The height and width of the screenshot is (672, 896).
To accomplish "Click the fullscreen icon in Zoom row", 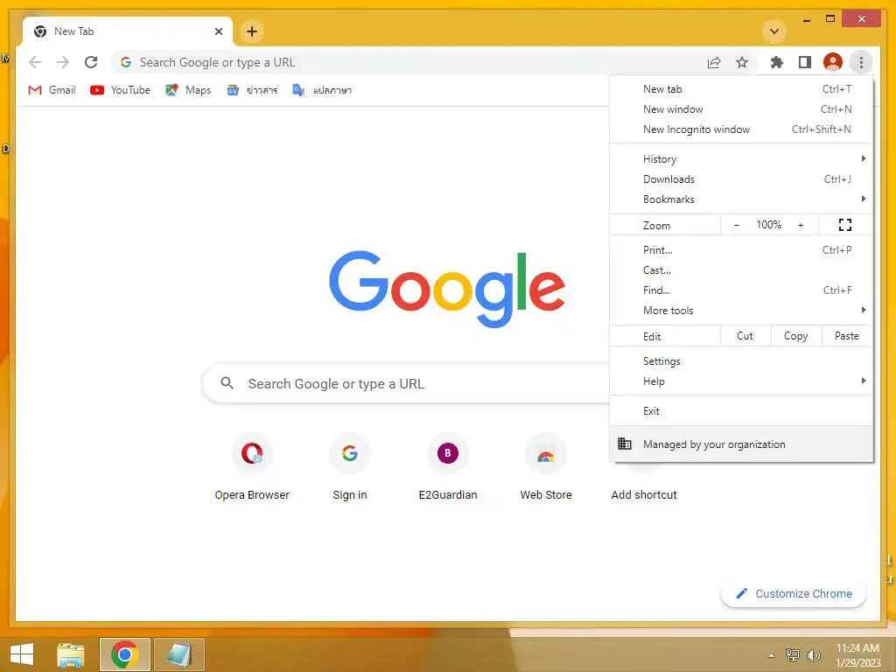I will click(845, 225).
